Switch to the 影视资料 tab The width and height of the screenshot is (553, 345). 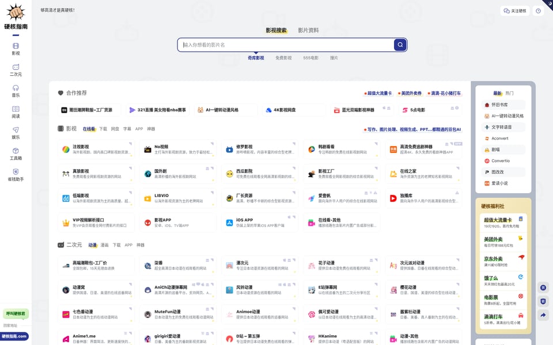[307, 29]
